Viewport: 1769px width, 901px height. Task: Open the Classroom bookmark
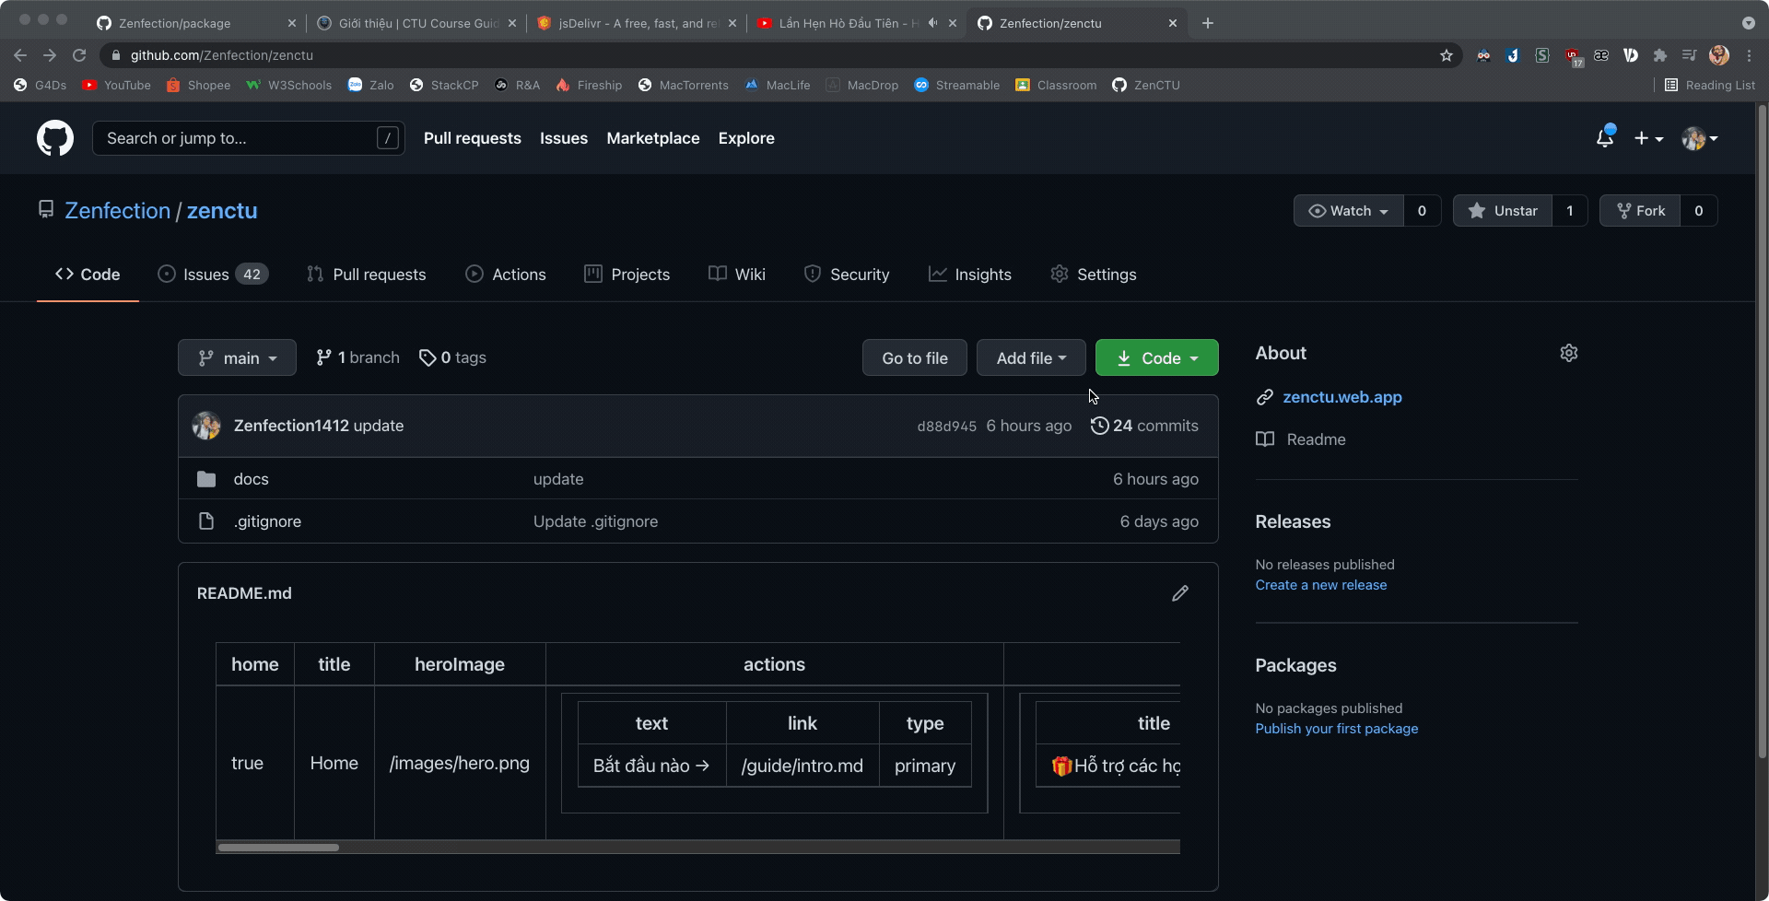(x=1057, y=85)
